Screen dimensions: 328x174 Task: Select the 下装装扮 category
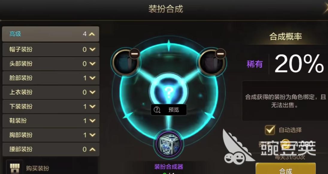point(51,107)
